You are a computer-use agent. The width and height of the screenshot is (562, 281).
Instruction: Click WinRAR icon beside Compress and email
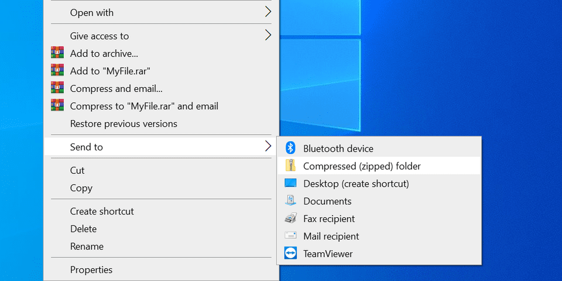tap(57, 88)
